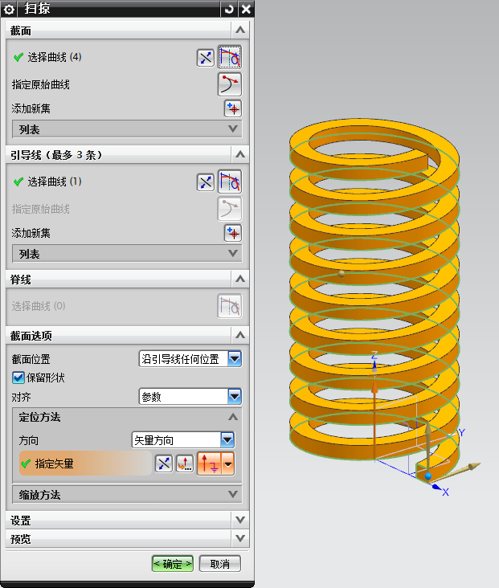The height and width of the screenshot is (588, 499).
Task: Collapse the 截面 section
Action: tap(240, 30)
